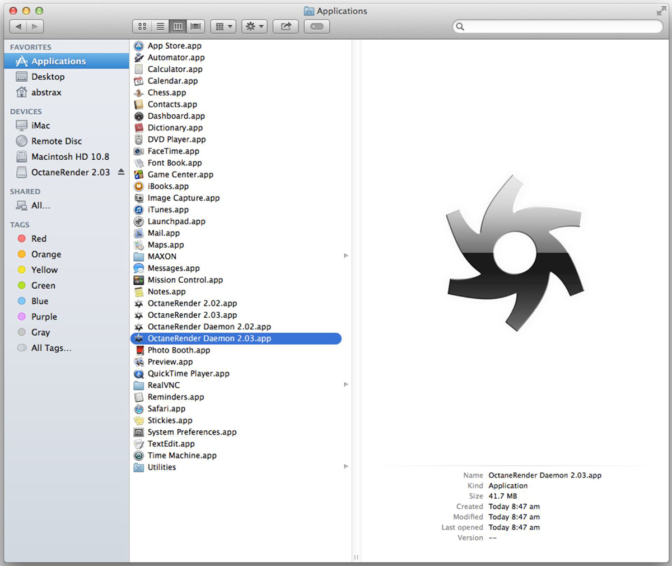This screenshot has width=672, height=566.
Task: Click the Share toolbar button
Action: (286, 26)
